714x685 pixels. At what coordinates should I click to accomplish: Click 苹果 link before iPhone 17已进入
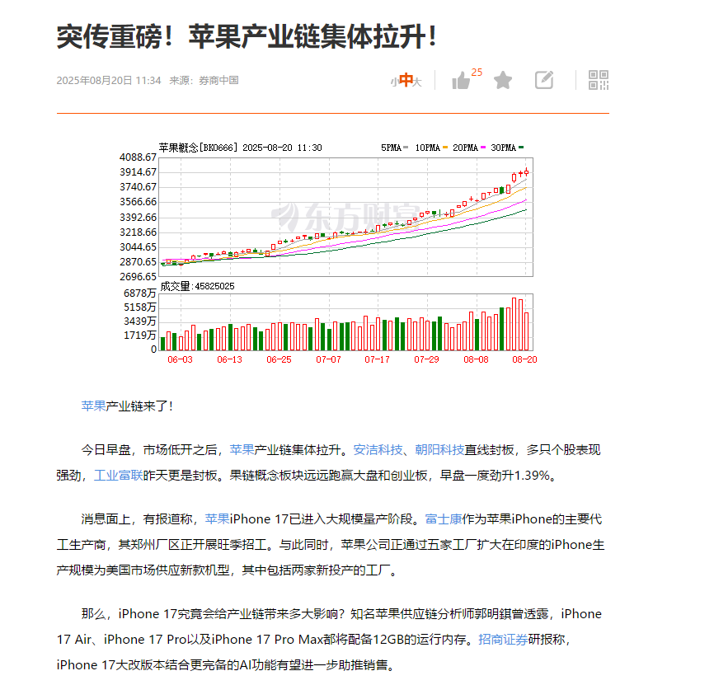click(217, 518)
